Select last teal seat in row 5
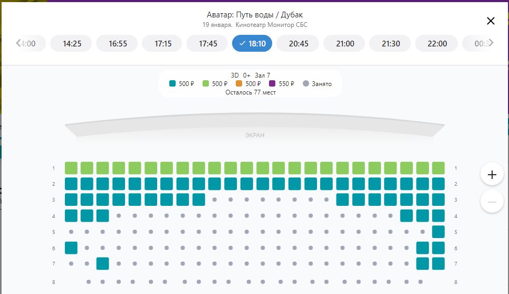 (438, 232)
